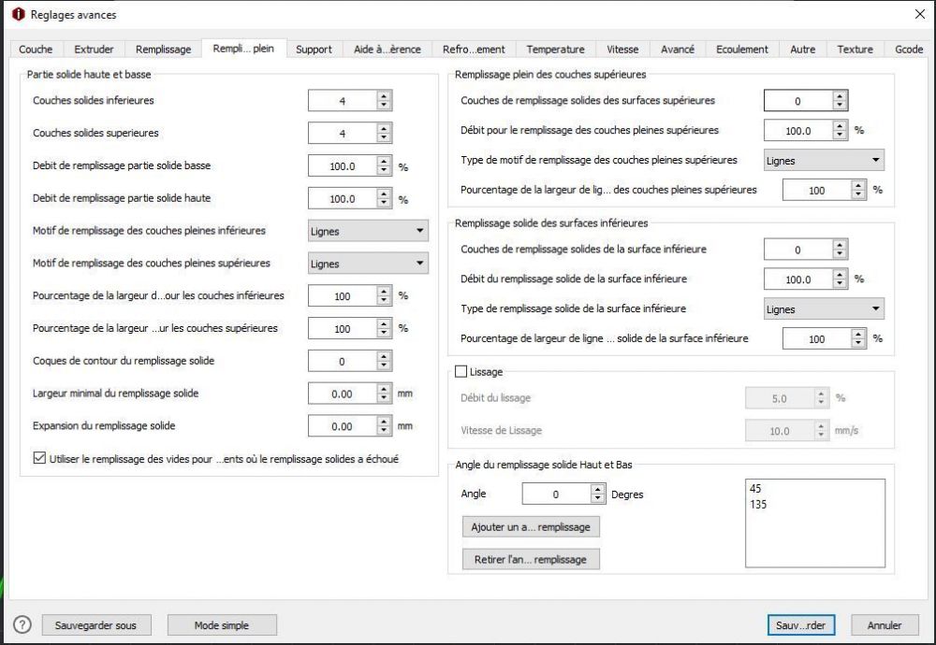This screenshot has width=936, height=645.
Task: Switch to the Couche tab
Action: click(x=36, y=49)
